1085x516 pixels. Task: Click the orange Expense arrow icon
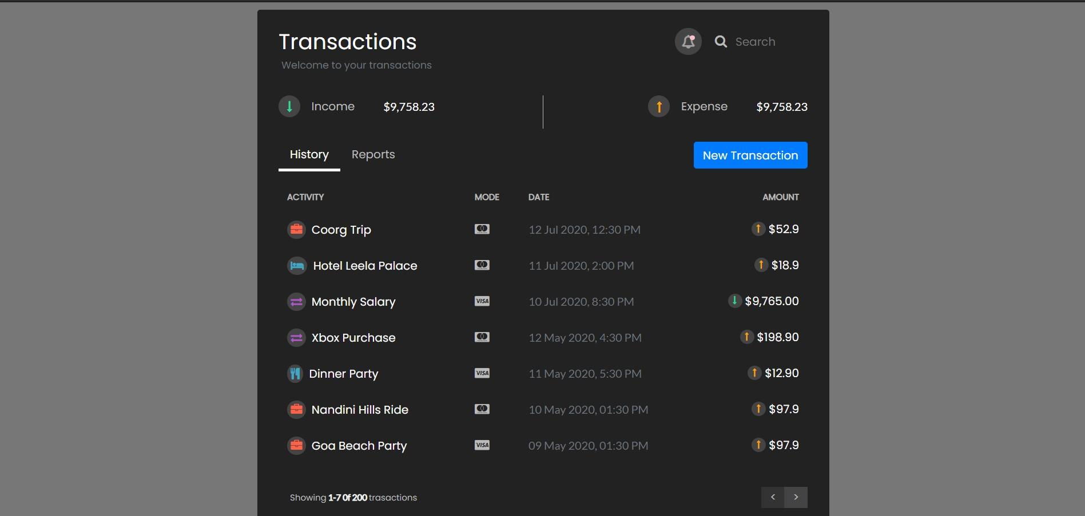(658, 106)
